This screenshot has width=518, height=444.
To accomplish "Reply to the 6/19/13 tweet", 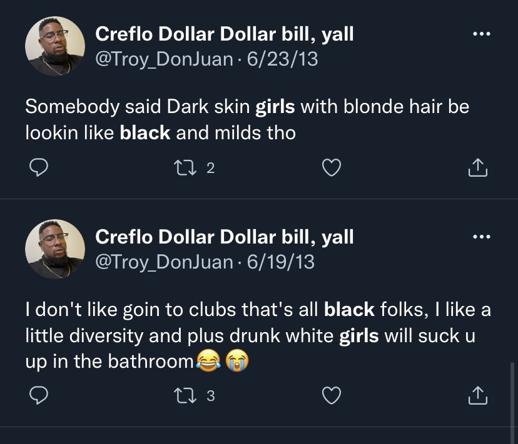I will [39, 395].
